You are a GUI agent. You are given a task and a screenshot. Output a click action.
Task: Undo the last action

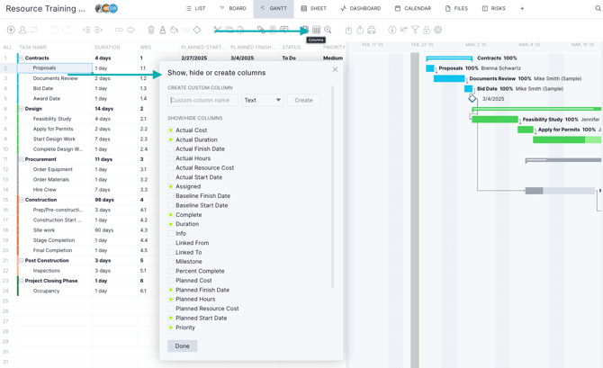54,30
